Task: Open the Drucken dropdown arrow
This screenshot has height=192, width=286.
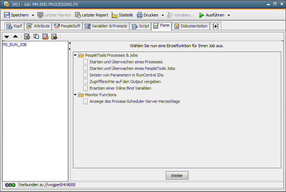Action: [163, 15]
